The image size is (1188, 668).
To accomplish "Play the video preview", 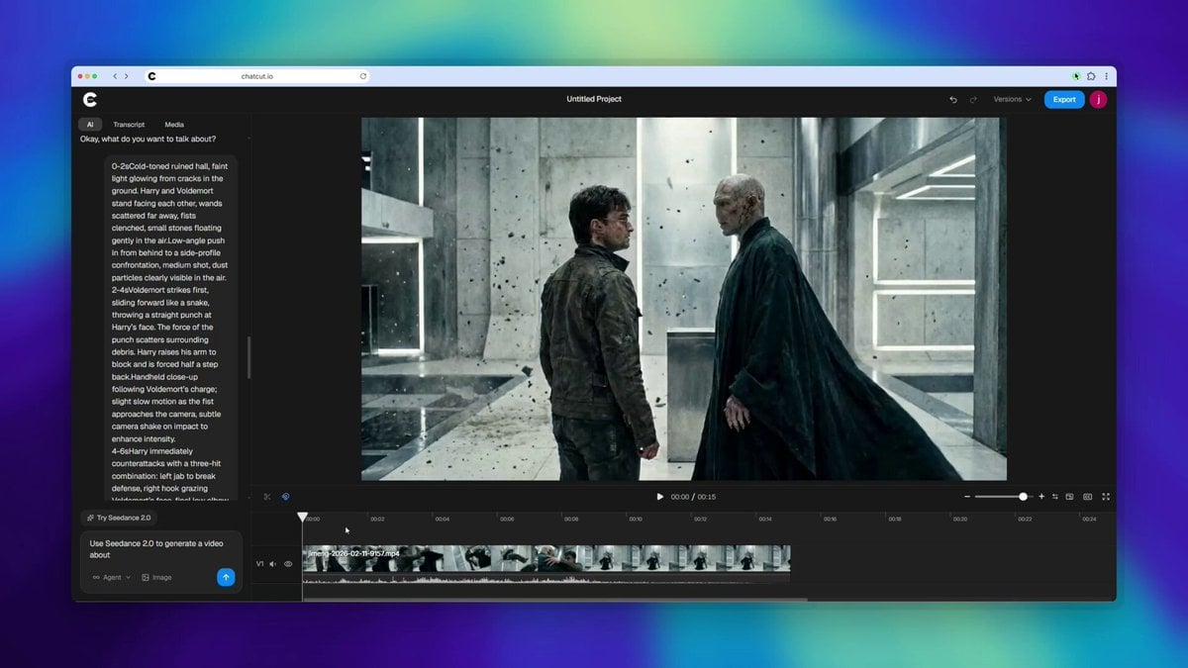I will [660, 497].
